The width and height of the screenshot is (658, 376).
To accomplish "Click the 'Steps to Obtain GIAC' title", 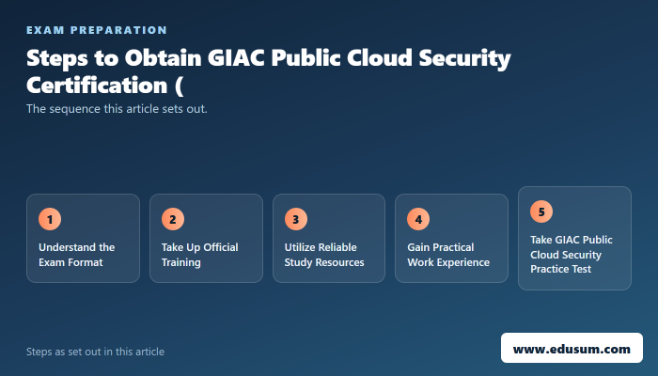I will (x=269, y=71).
